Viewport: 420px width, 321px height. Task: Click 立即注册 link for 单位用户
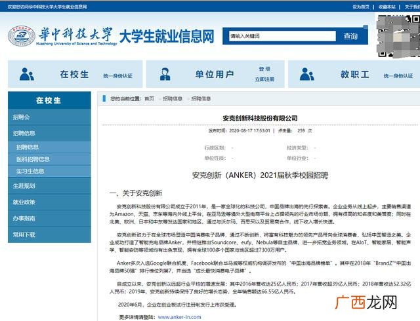tap(264, 79)
